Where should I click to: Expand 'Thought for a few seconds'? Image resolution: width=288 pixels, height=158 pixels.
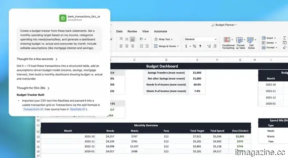[37, 59]
